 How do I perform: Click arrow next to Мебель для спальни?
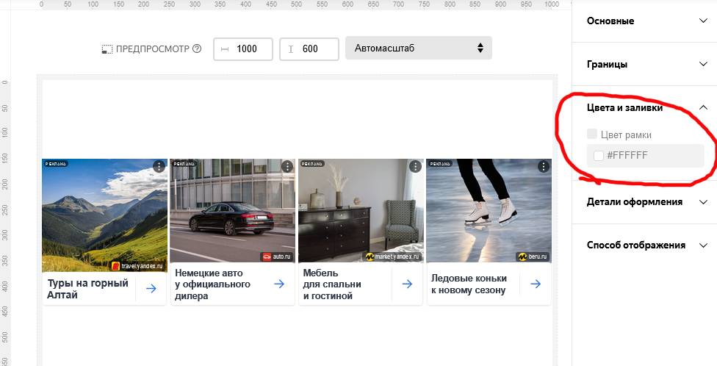point(407,284)
